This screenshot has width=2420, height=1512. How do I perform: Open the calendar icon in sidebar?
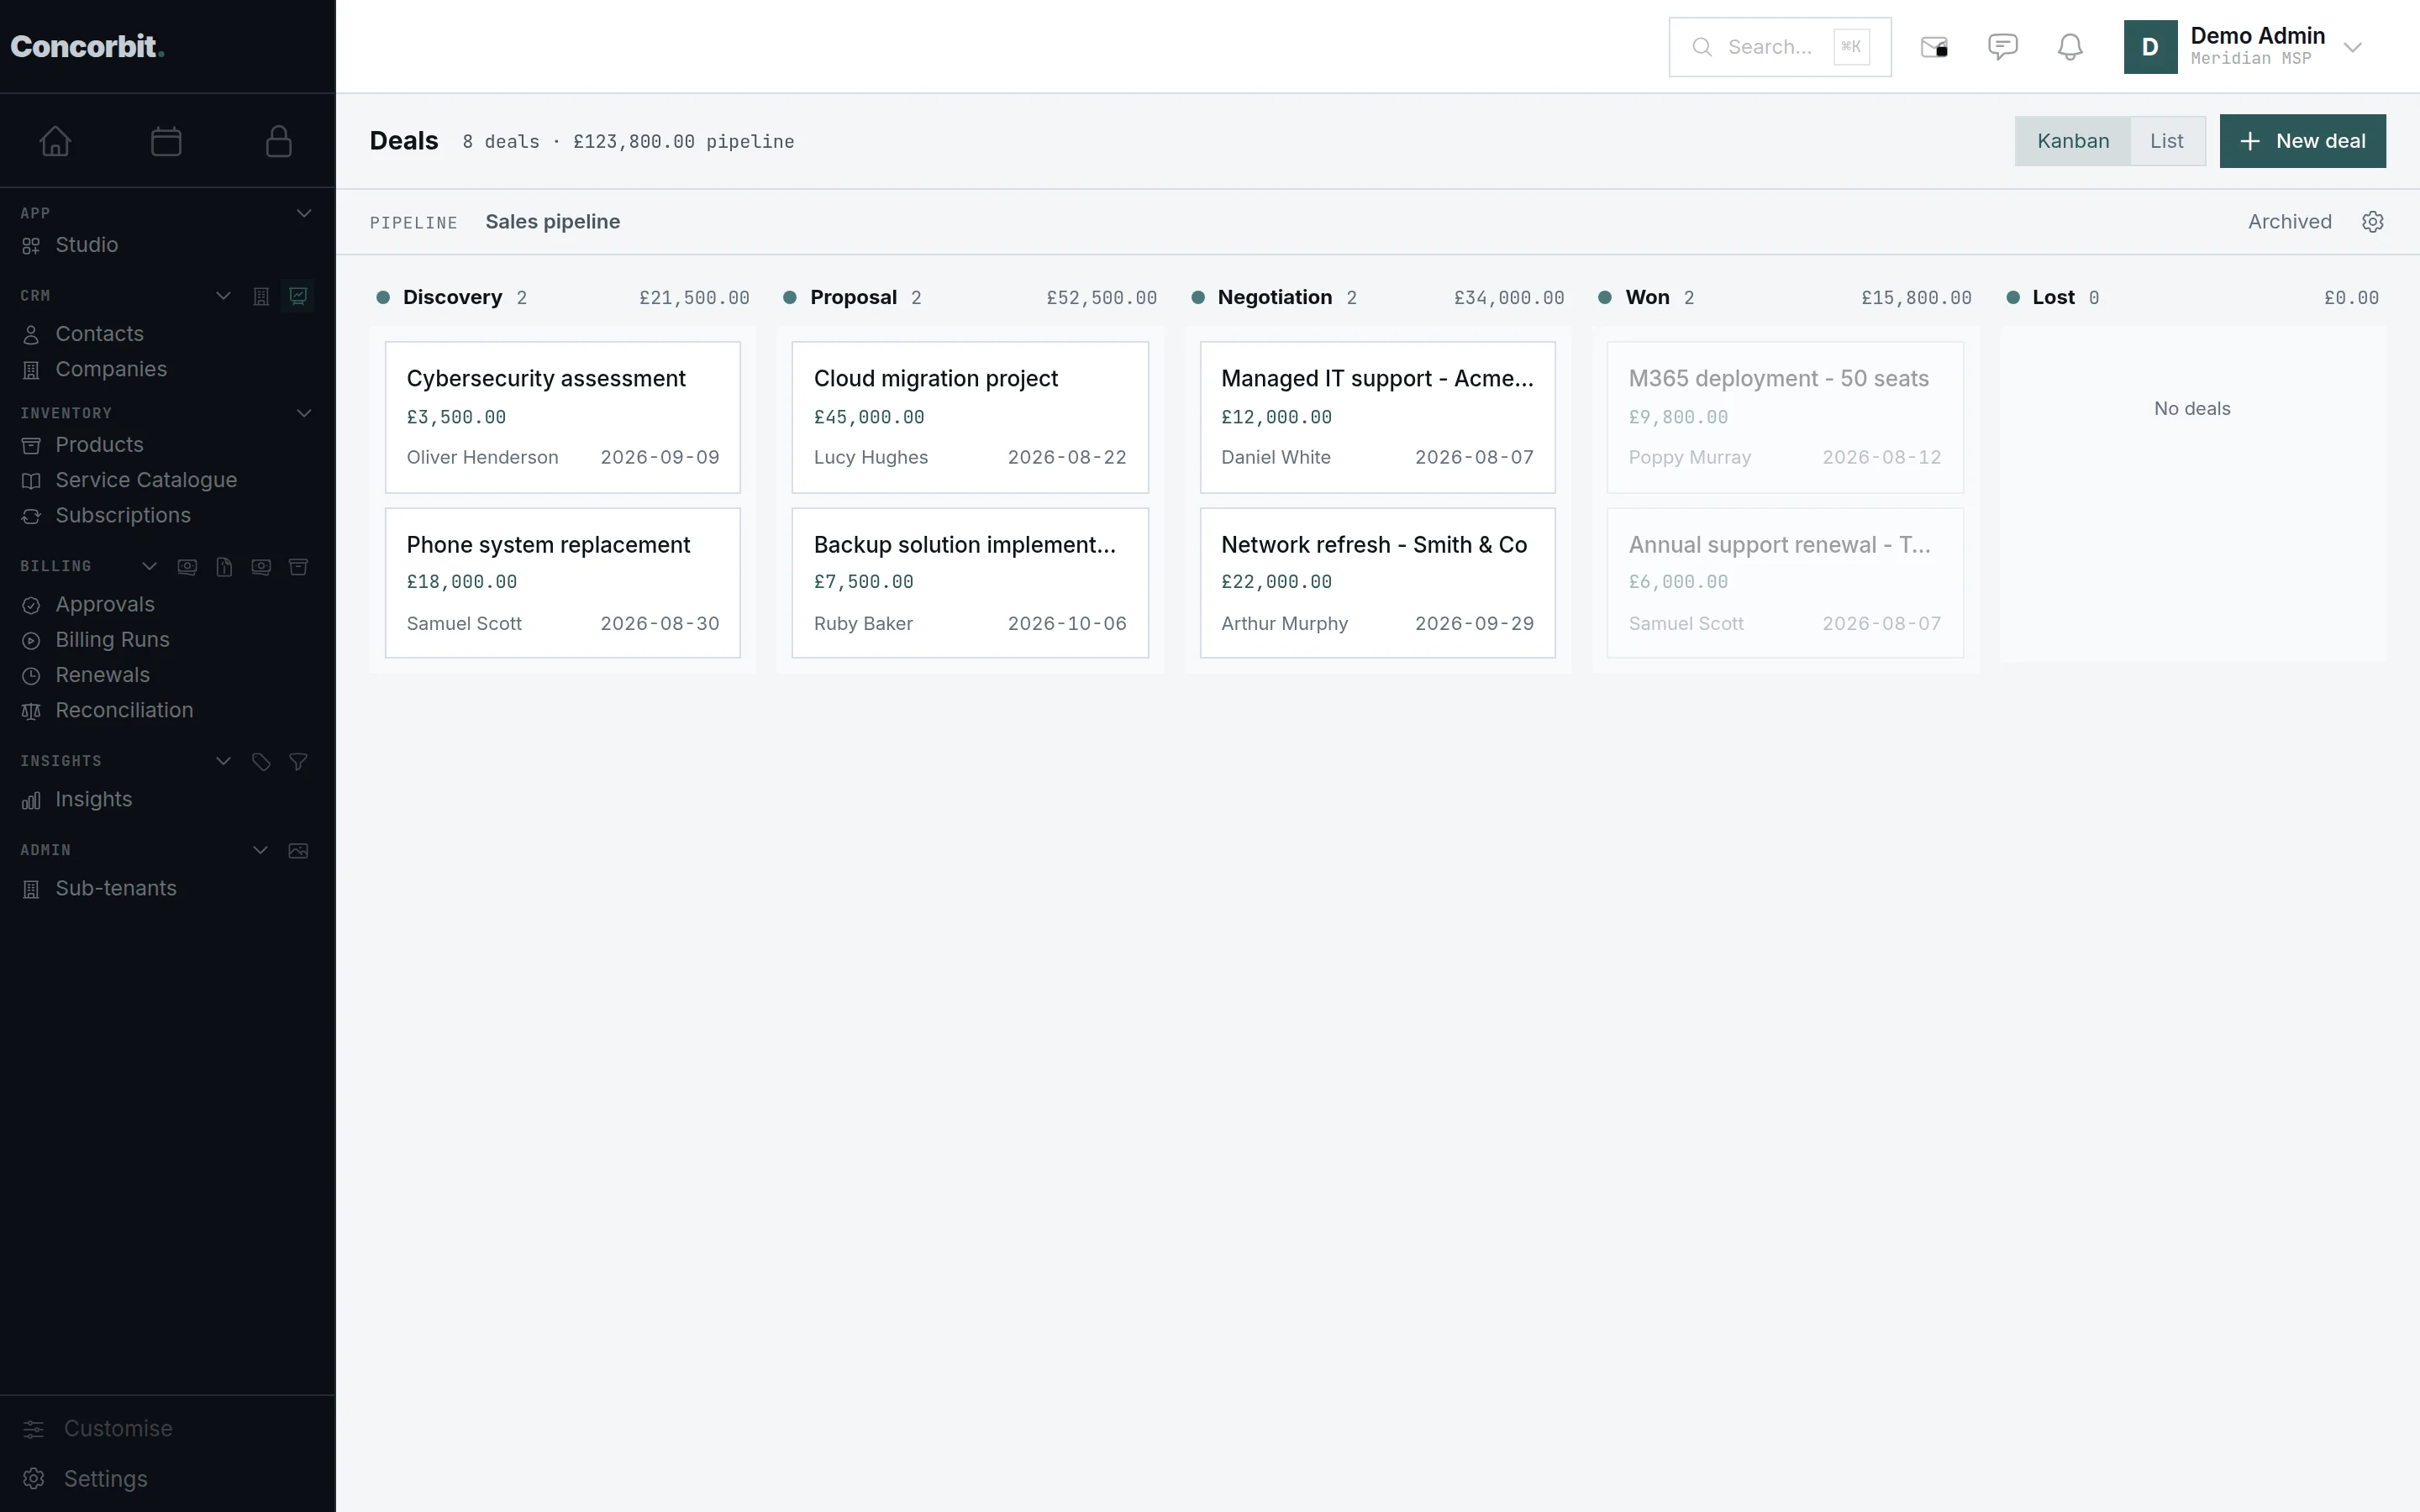click(x=166, y=141)
